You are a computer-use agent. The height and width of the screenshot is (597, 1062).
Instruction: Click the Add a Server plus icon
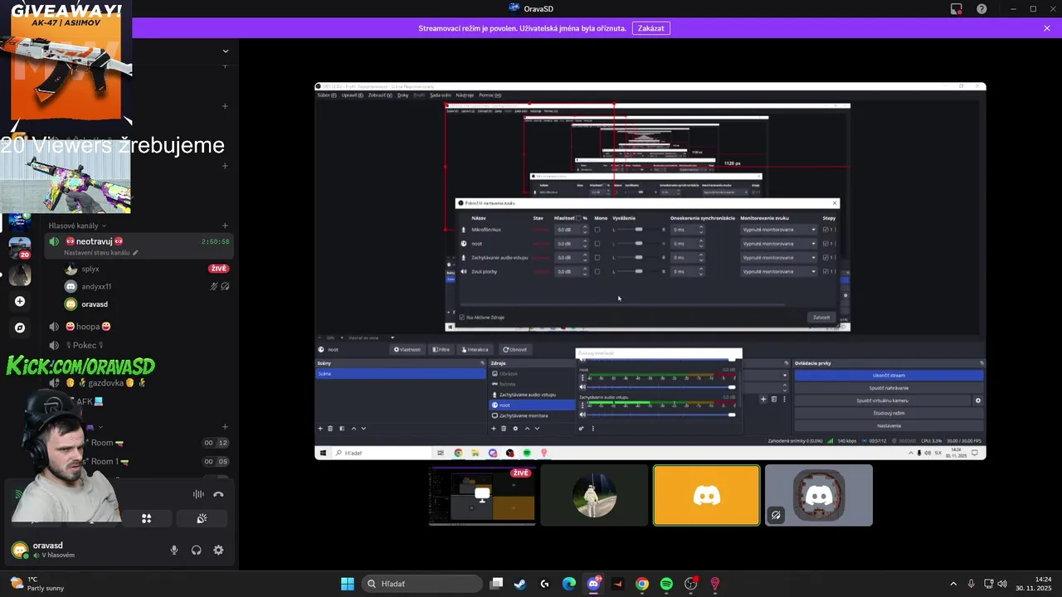(x=20, y=301)
